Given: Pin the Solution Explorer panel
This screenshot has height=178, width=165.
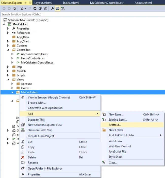Looking at the screenshot, I should coord(26,3).
